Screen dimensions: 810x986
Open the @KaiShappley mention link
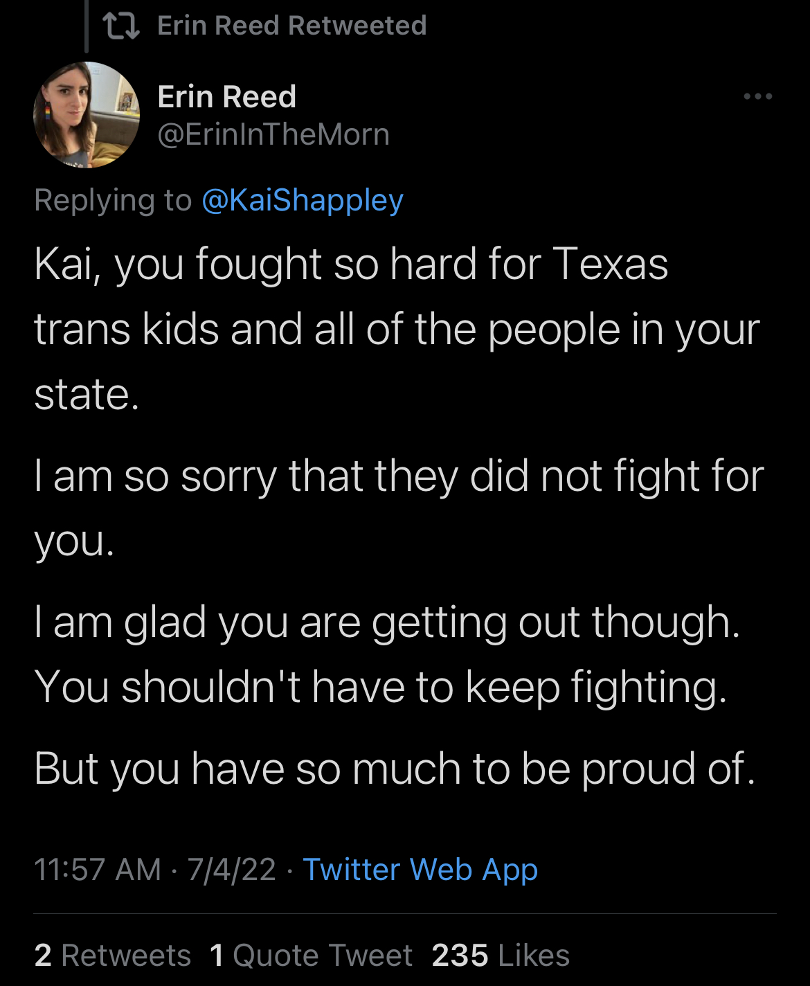tap(303, 200)
